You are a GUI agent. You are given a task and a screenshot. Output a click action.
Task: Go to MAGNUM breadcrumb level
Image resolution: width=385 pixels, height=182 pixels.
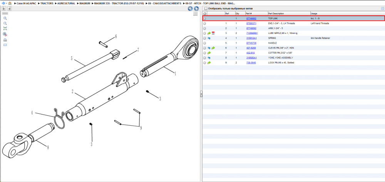pos(85,3)
